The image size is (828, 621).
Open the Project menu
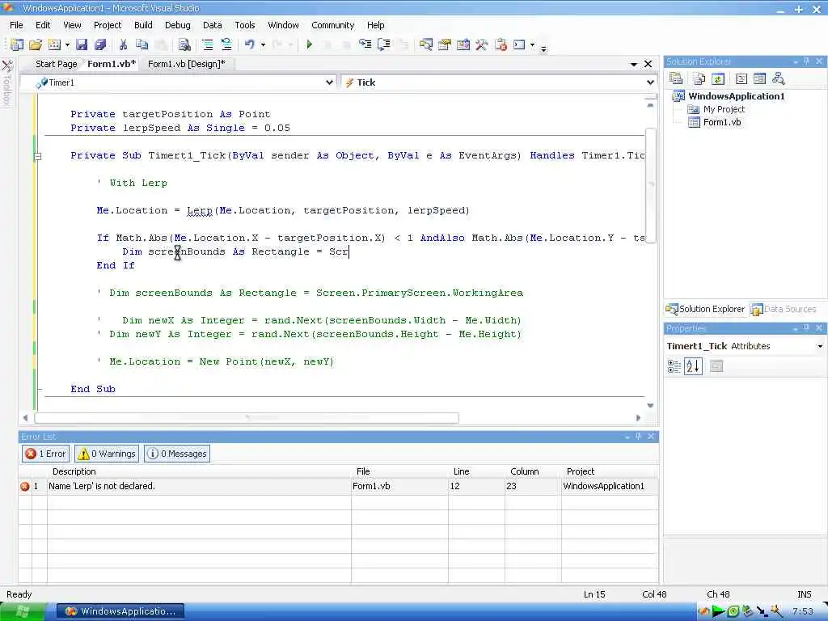[x=108, y=25]
